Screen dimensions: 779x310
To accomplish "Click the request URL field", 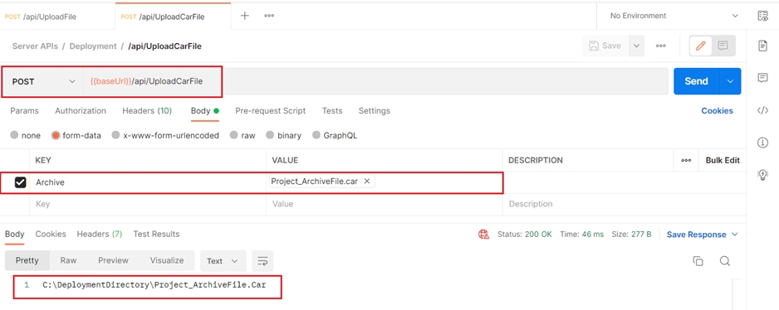I will tap(375, 81).
